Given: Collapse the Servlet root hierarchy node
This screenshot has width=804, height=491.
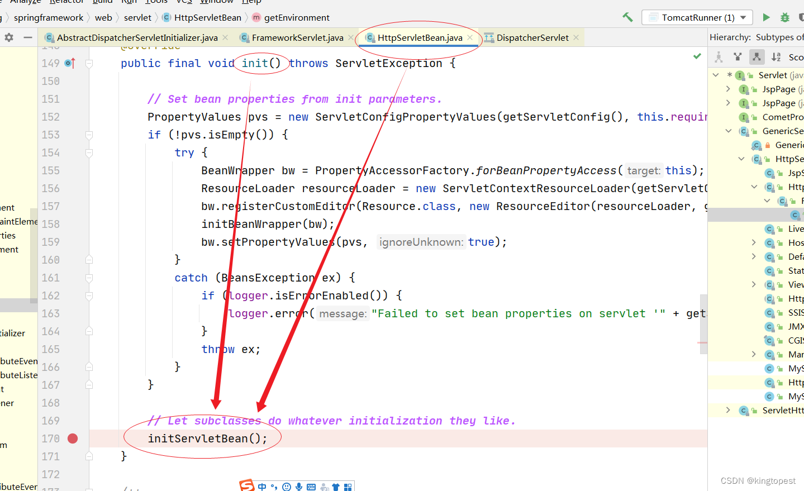Looking at the screenshot, I should click(716, 75).
